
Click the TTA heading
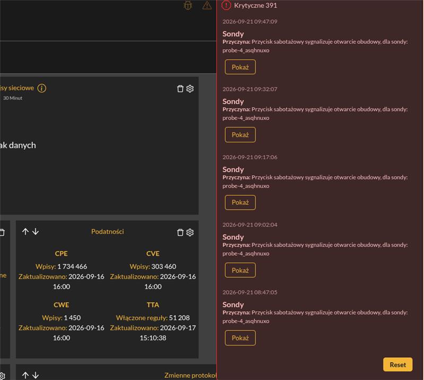153,305
